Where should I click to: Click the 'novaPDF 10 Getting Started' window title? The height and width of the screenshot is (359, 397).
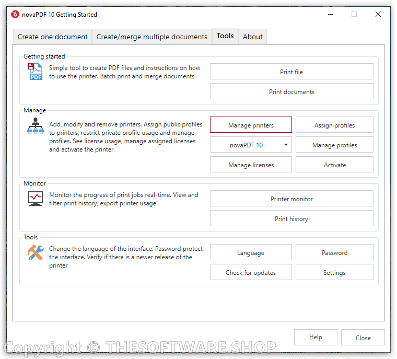[x=60, y=15]
